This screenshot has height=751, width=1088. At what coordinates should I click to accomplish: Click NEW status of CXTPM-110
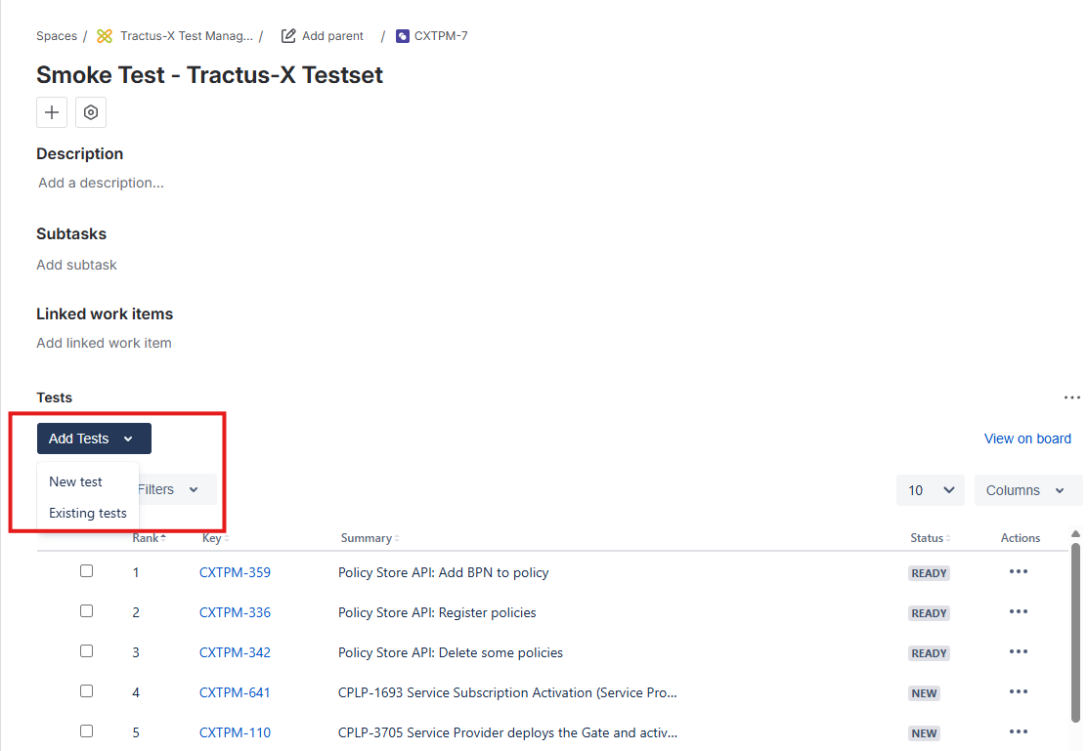pyautogui.click(x=924, y=733)
